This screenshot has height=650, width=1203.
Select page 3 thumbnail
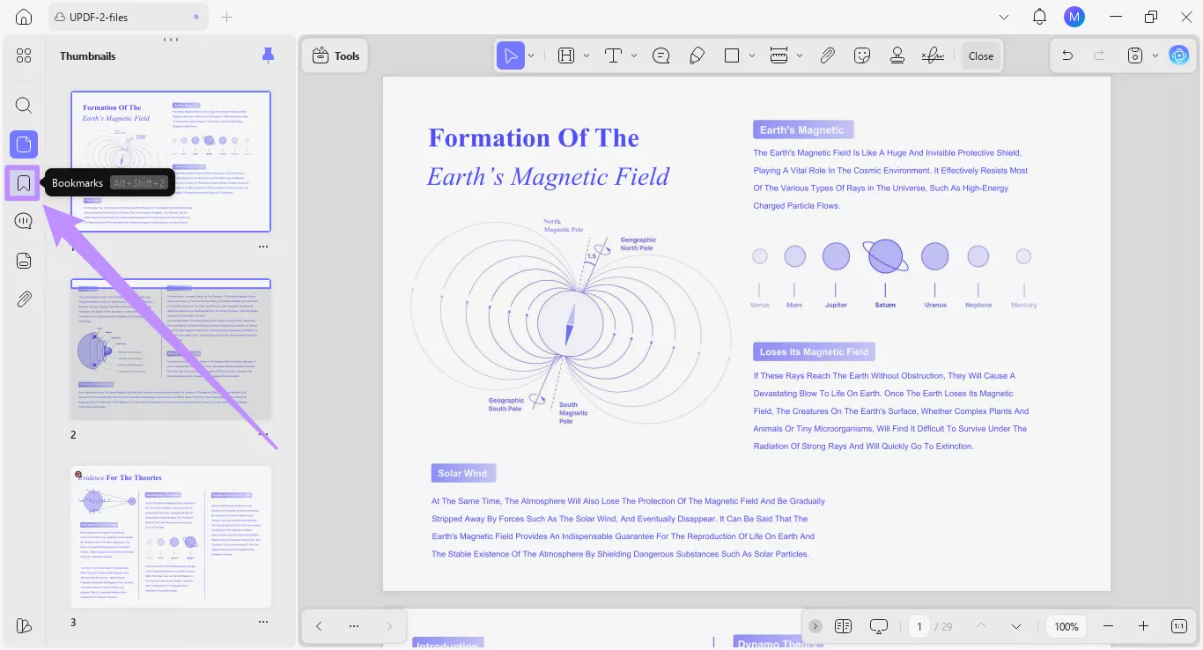click(171, 536)
